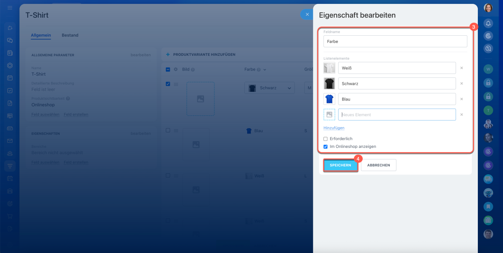Switch to the Bestand tab
The height and width of the screenshot is (253, 503).
tap(70, 35)
